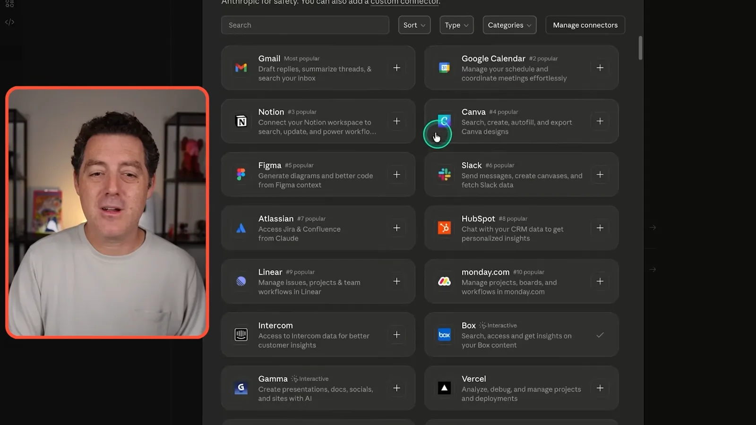Add the Intercom connector plus icon

[x=396, y=335]
